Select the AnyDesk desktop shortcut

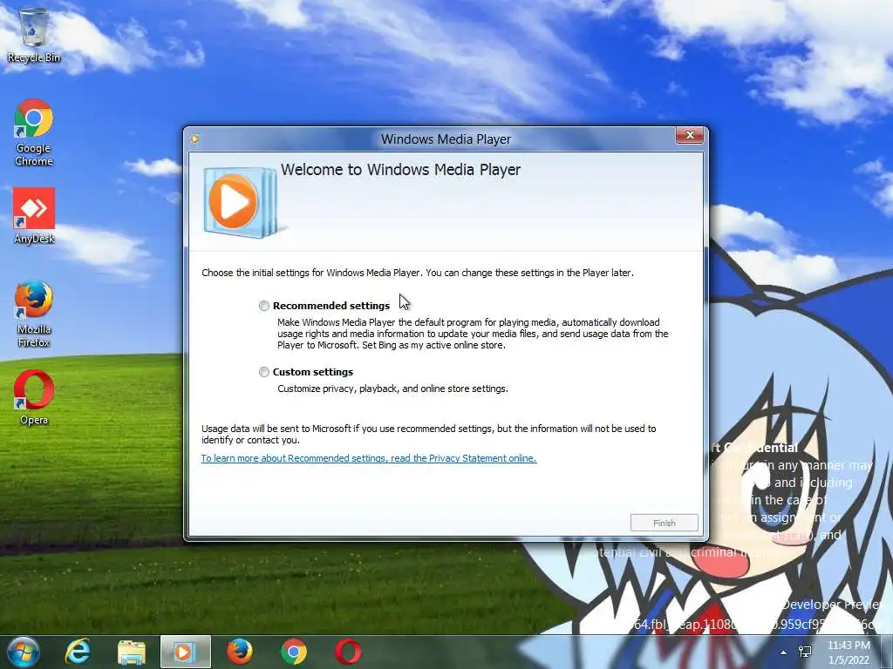click(x=34, y=216)
